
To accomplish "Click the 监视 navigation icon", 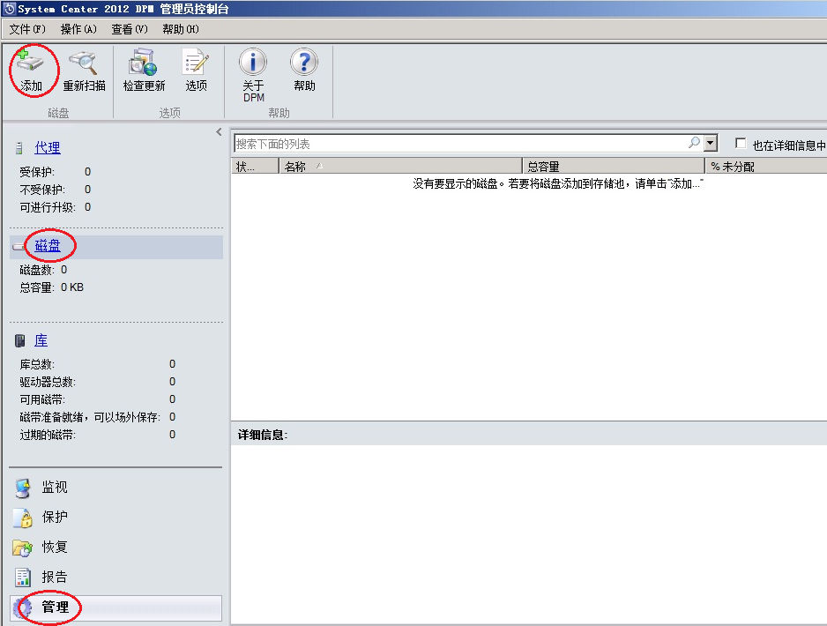I will click(x=23, y=488).
